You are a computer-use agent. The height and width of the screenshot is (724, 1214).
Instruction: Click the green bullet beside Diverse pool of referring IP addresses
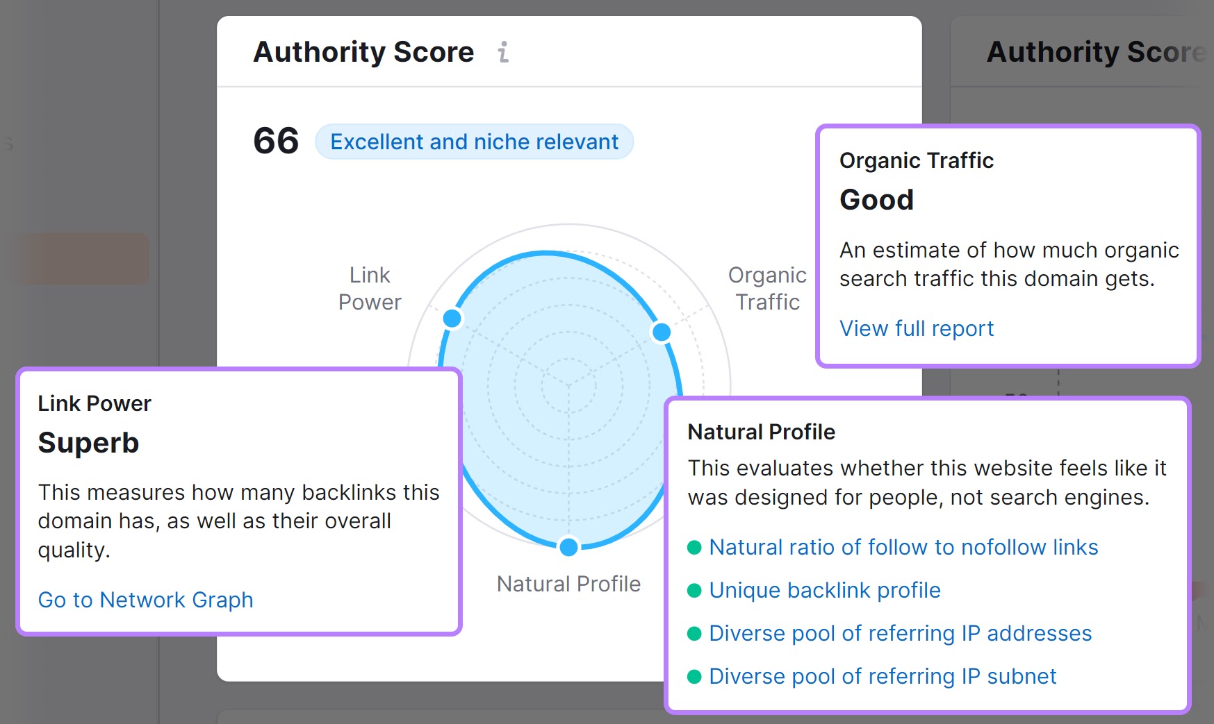(x=694, y=634)
